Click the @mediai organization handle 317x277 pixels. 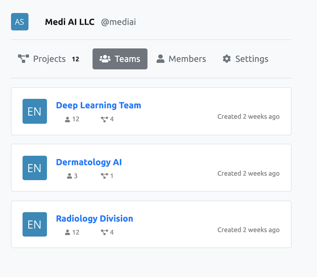(118, 22)
